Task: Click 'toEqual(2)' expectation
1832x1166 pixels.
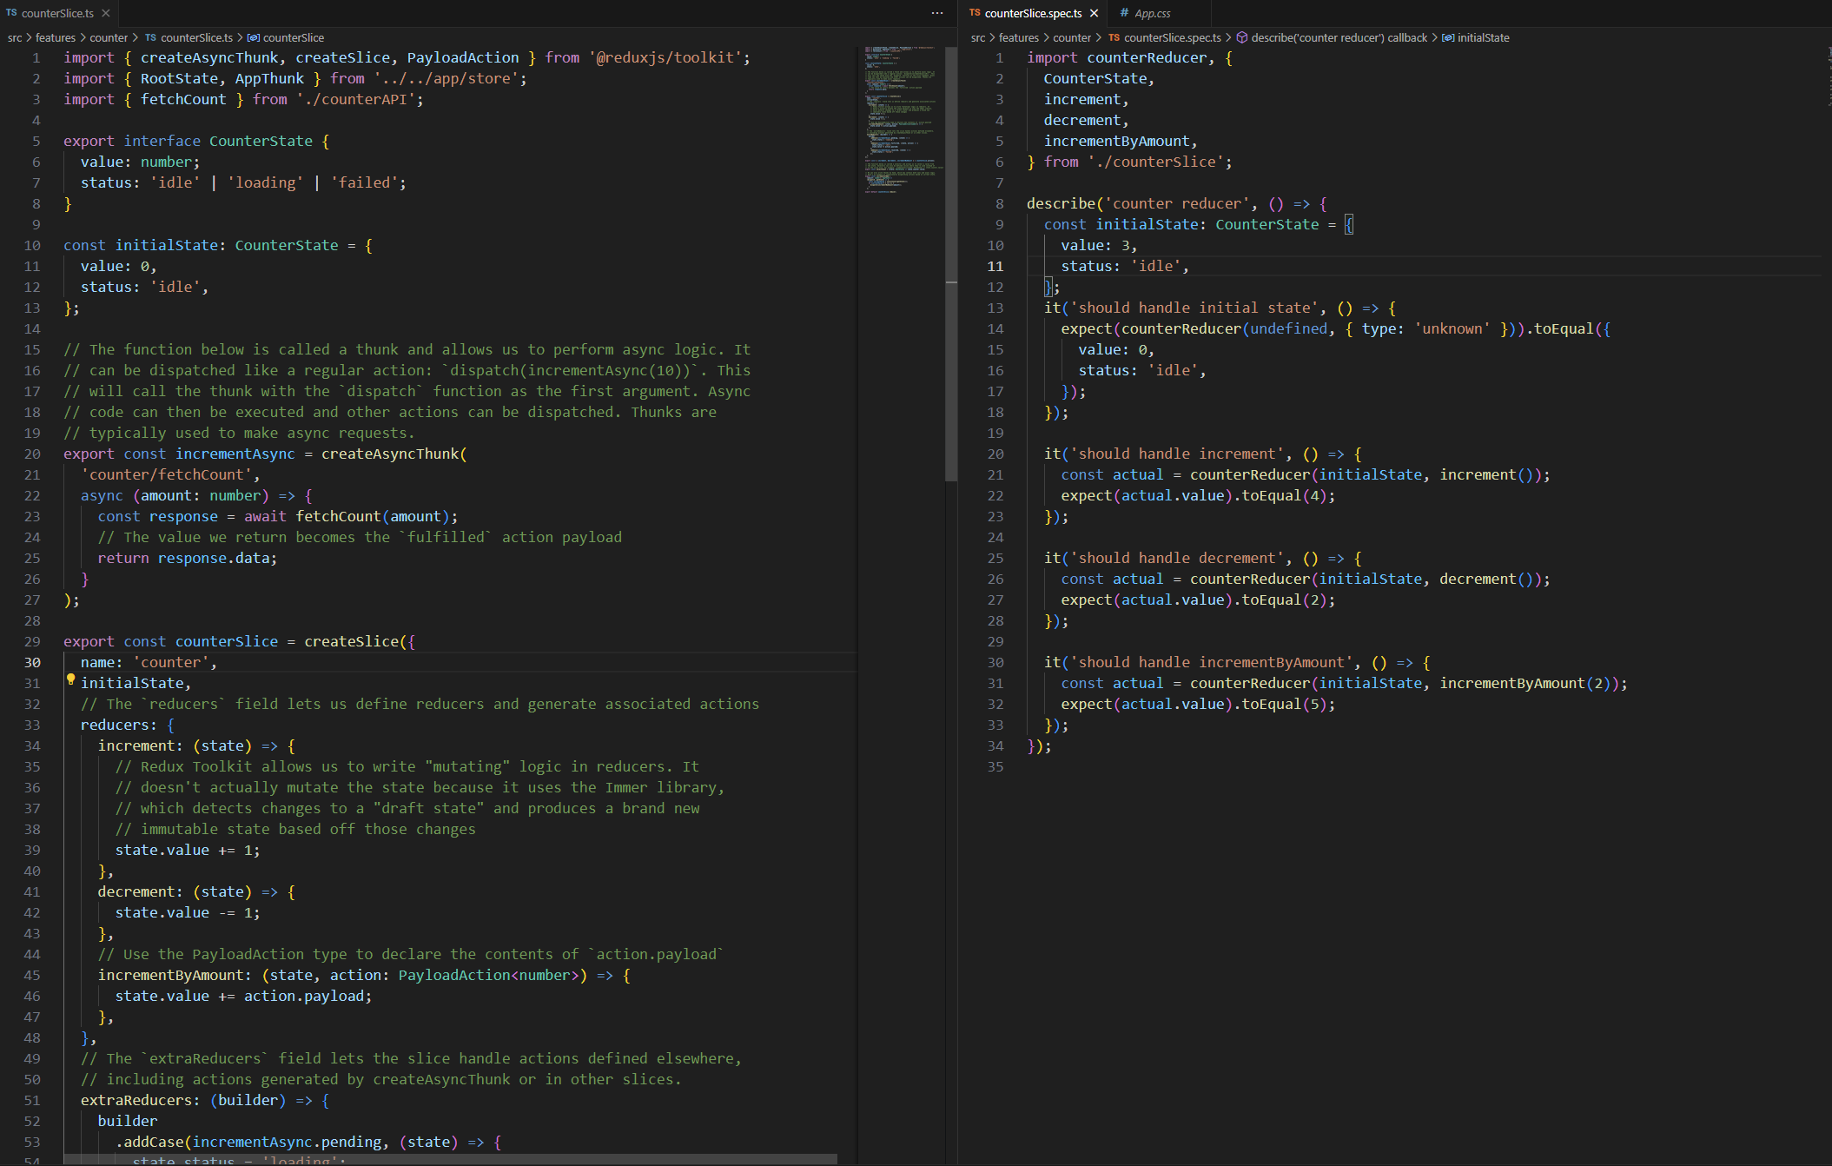Action: click(1285, 600)
